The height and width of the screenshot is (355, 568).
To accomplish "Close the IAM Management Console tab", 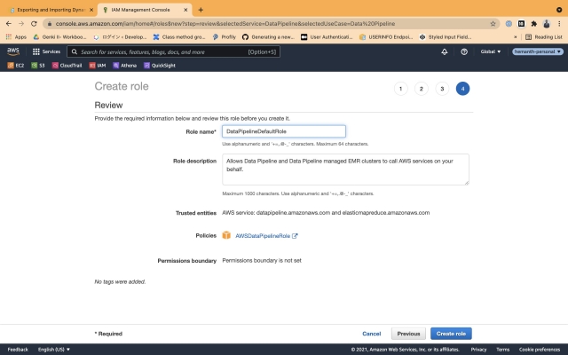I will 185,10.
